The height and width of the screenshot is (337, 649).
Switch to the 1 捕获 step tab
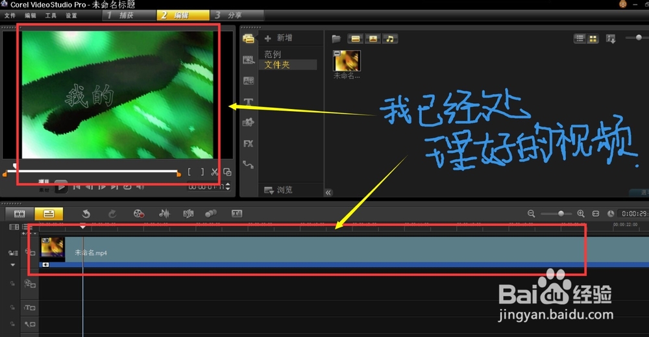(x=129, y=16)
